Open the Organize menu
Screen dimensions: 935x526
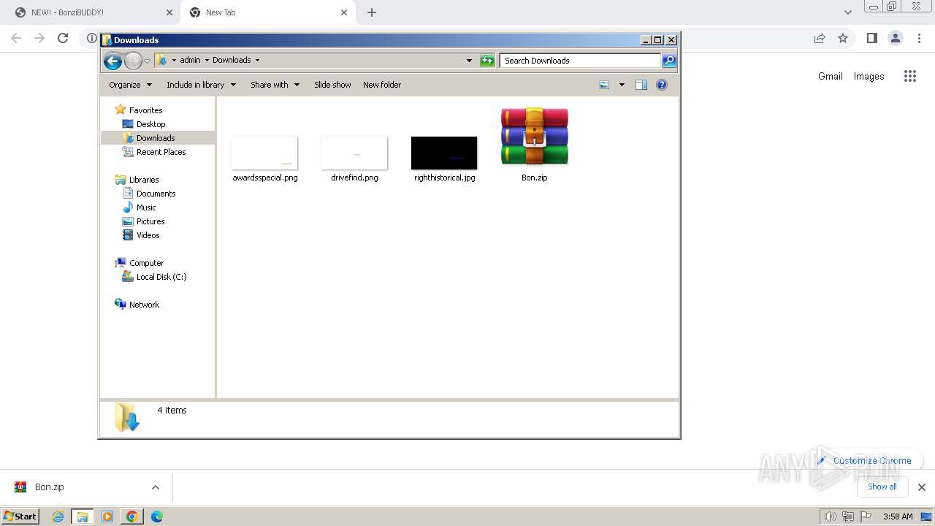tap(130, 85)
